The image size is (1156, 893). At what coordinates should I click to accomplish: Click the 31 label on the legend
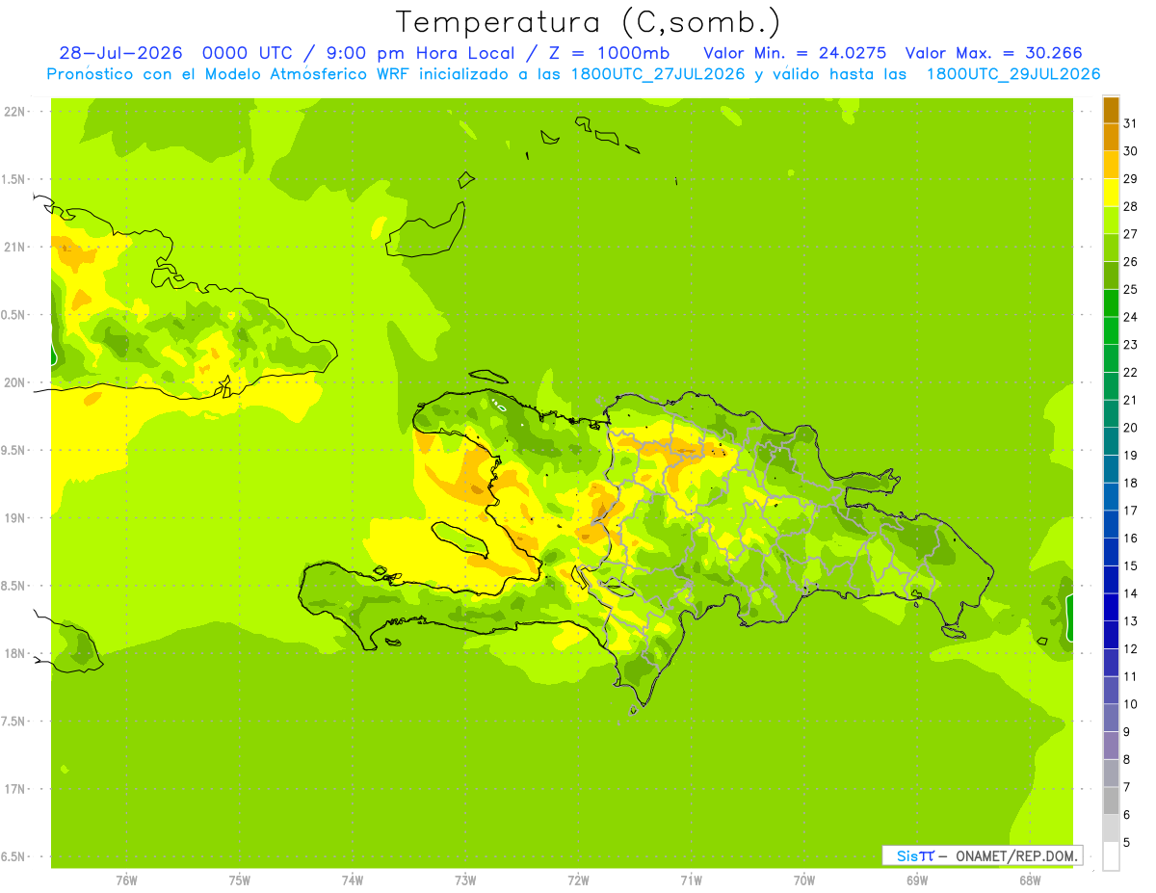point(1130,123)
